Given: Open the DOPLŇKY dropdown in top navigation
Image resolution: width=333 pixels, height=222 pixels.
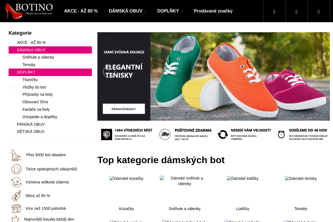Looking at the screenshot, I should (x=170, y=11).
